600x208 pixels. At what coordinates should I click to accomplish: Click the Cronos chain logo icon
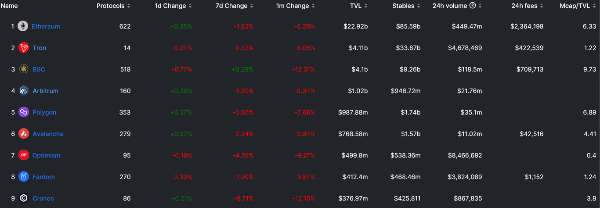click(x=24, y=198)
